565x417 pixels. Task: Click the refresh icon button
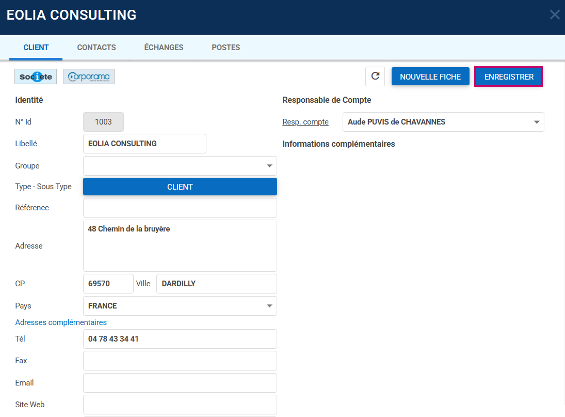(375, 76)
